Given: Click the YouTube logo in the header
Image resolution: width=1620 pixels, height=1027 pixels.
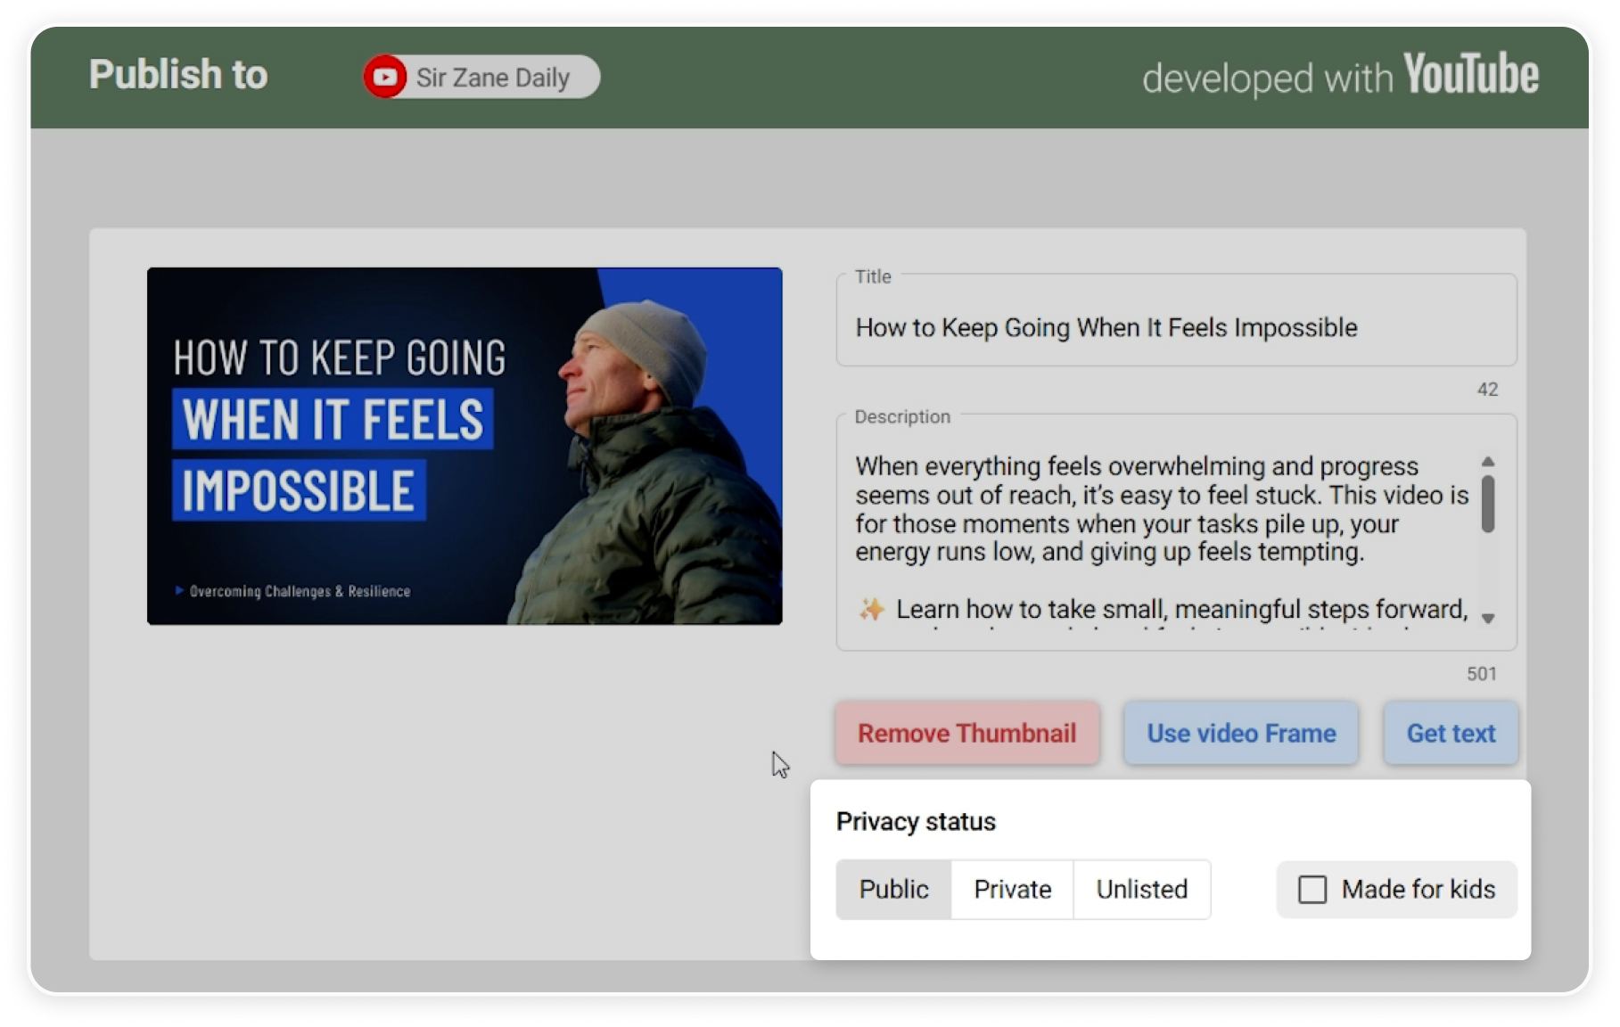Looking at the screenshot, I should (1470, 75).
